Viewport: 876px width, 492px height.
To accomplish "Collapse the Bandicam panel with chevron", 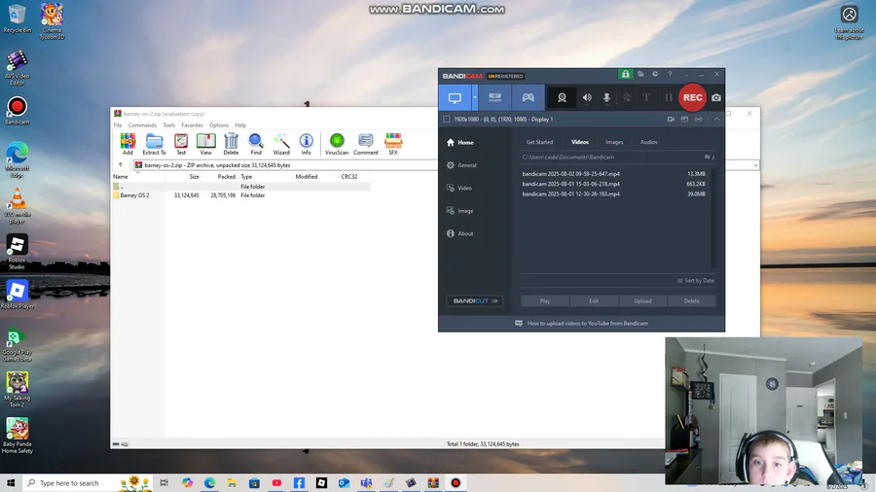I will (716, 119).
